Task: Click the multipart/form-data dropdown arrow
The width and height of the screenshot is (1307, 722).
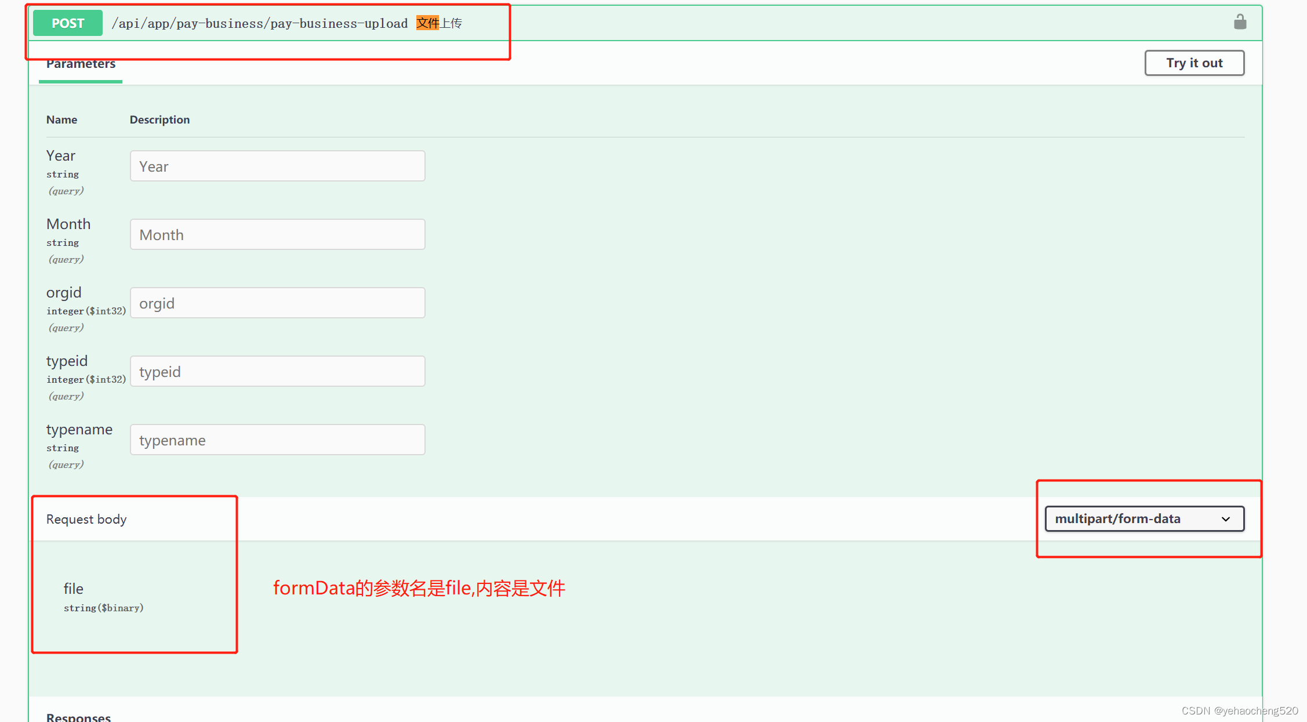Action: [1228, 519]
